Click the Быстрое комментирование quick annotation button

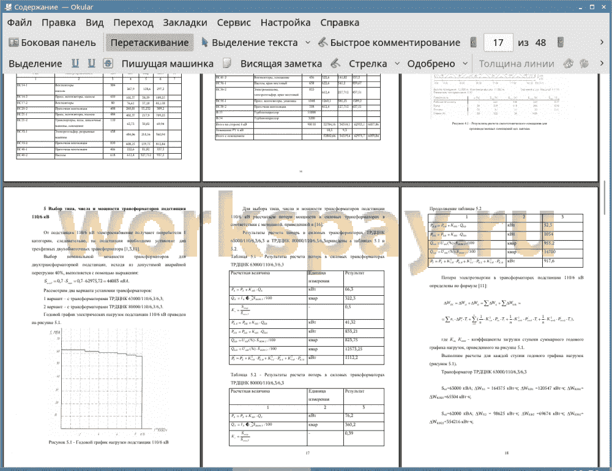[389, 43]
